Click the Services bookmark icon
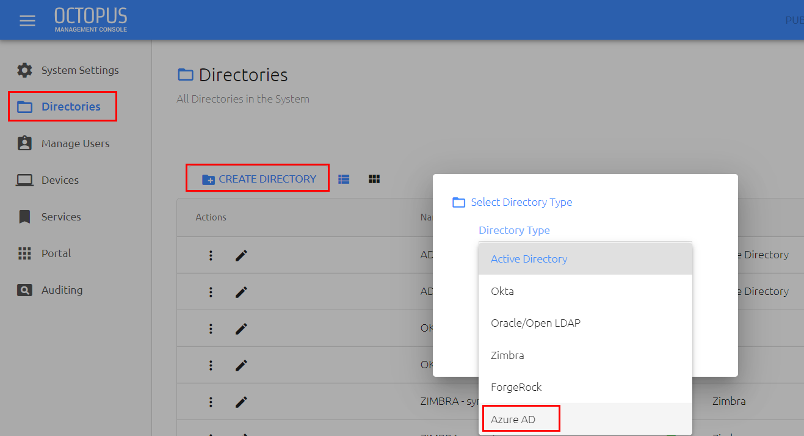Image resolution: width=804 pixels, height=436 pixels. pyautogui.click(x=24, y=217)
